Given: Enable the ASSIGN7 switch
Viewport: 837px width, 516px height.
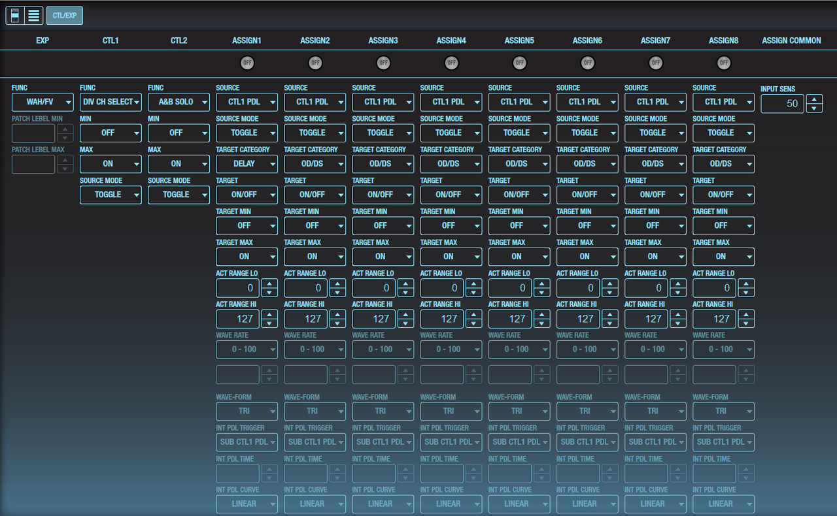Looking at the screenshot, I should [x=655, y=63].
